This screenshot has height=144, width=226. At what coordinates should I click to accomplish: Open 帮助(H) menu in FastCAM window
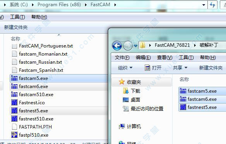click(x=39, y=17)
